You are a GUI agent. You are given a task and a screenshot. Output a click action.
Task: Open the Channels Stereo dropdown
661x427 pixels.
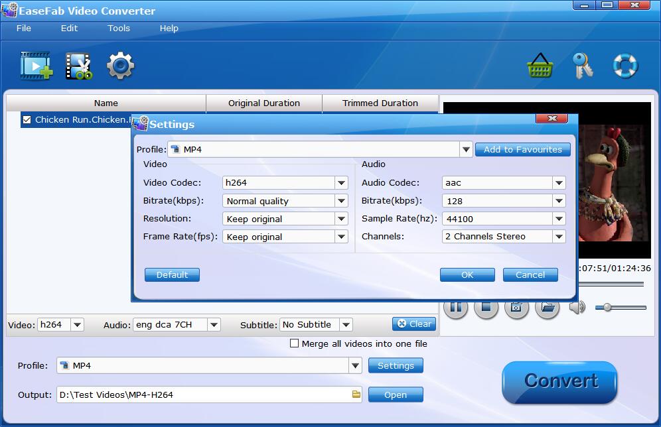click(x=559, y=237)
